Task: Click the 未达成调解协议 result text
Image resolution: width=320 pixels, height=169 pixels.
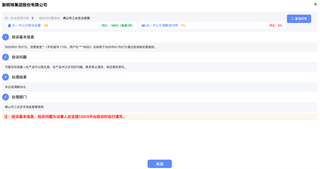Action: [15, 87]
